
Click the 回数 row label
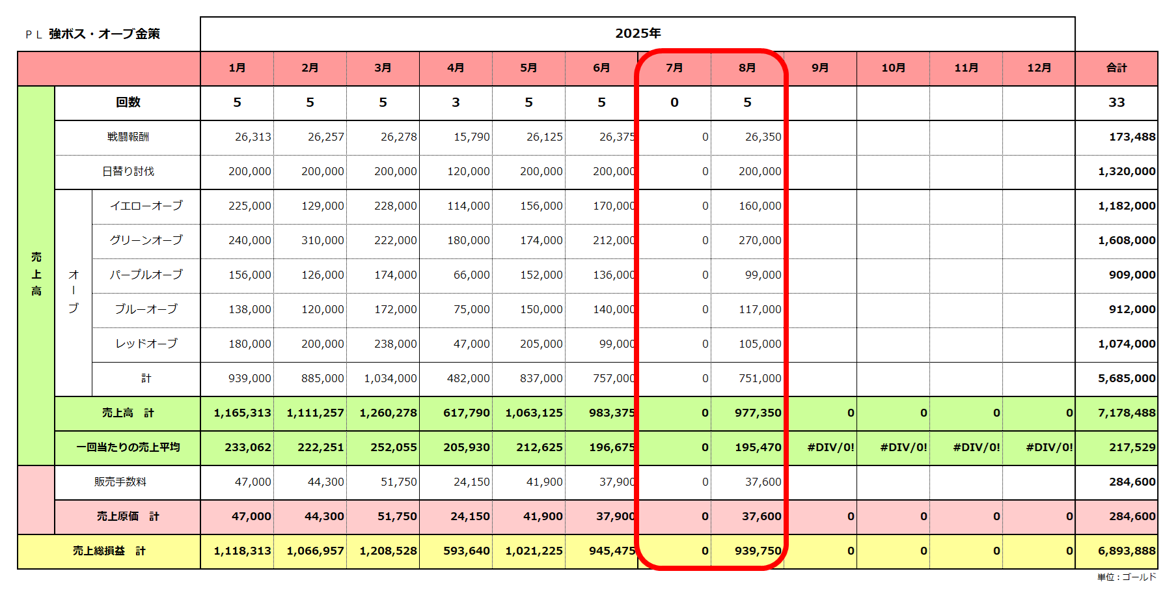tap(128, 102)
